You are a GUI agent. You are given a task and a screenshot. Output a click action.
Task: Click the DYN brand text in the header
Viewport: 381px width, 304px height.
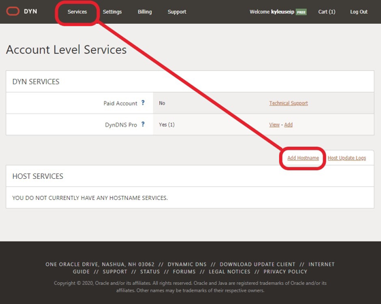(x=31, y=12)
